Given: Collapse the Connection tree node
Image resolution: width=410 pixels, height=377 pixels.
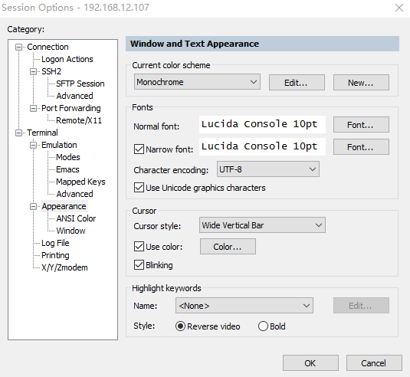Looking at the screenshot, I should tap(19, 47).
